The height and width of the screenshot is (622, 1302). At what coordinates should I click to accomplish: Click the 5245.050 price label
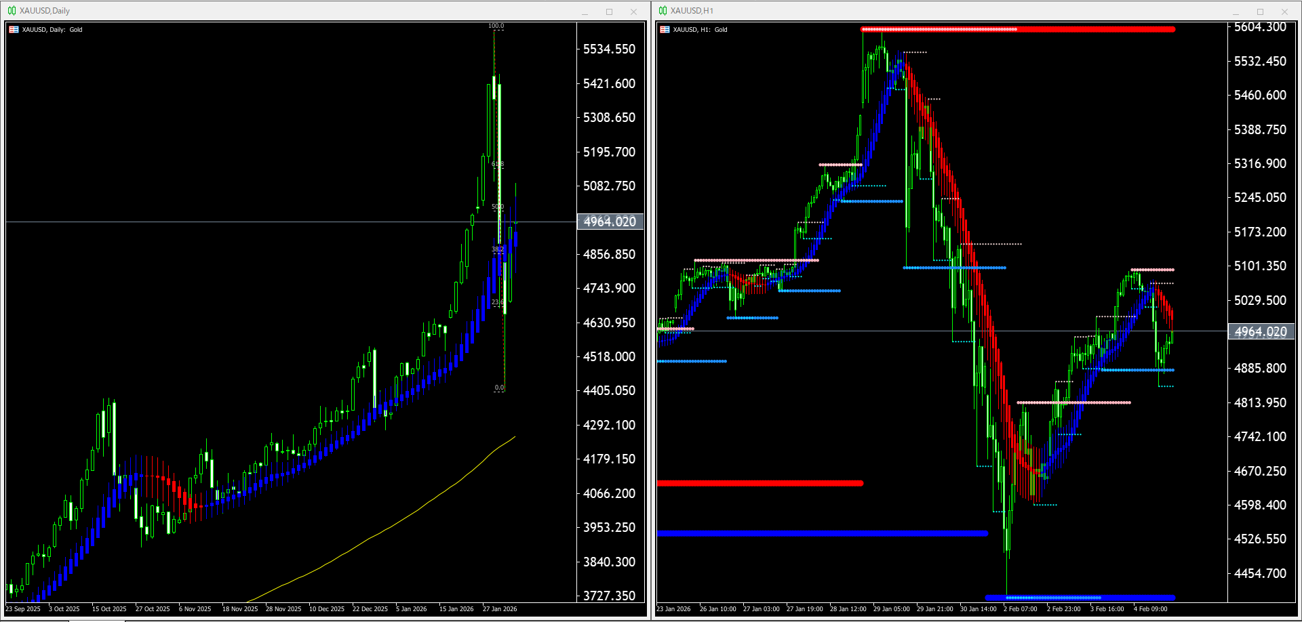[x=1260, y=197]
